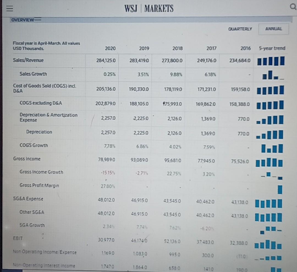Open the hamburger navigation menu
This screenshot has width=297, height=272.
(x=9, y=8)
